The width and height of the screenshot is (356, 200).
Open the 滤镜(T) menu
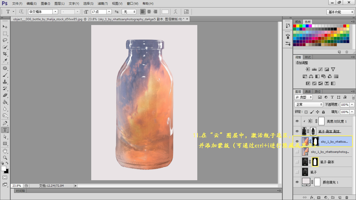(x=103, y=4)
